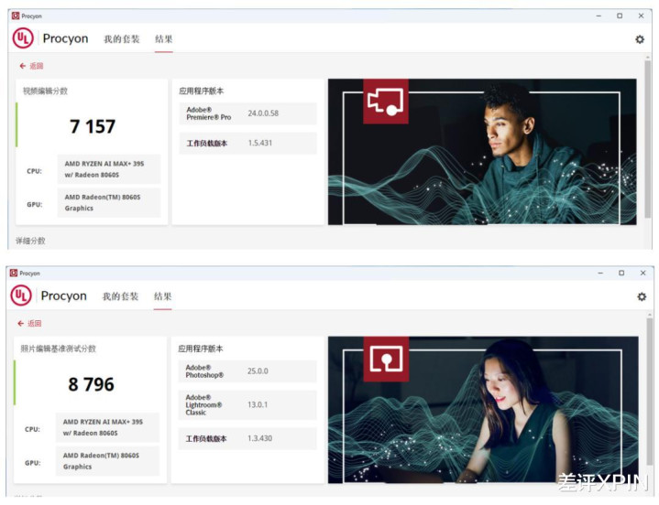Close the top Procyon window
This screenshot has height=505, width=659.
click(x=641, y=16)
